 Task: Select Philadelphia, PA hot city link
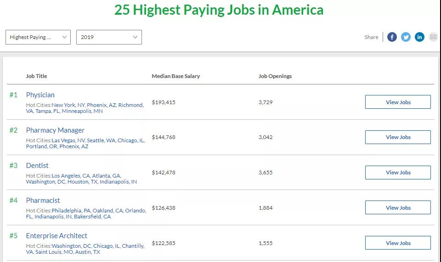tap(71, 211)
